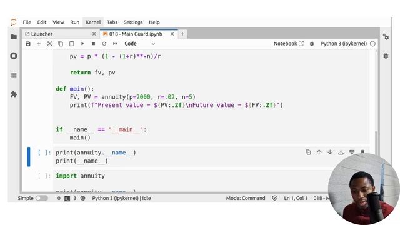Click the Mode: Command status entry
This screenshot has height=225, width=400.
[x=246, y=198]
